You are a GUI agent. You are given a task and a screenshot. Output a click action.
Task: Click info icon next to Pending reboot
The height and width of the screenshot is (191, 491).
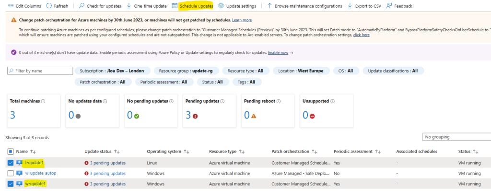click(278, 101)
